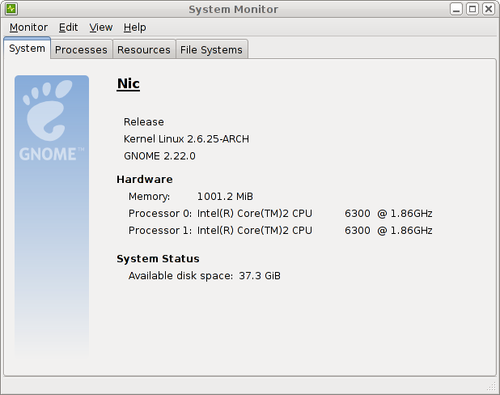
Task: Minimize the System Monitor window
Action: 456,9
